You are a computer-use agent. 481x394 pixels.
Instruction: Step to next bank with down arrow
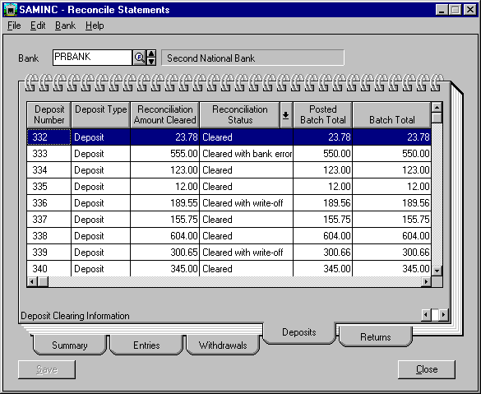pos(151,62)
